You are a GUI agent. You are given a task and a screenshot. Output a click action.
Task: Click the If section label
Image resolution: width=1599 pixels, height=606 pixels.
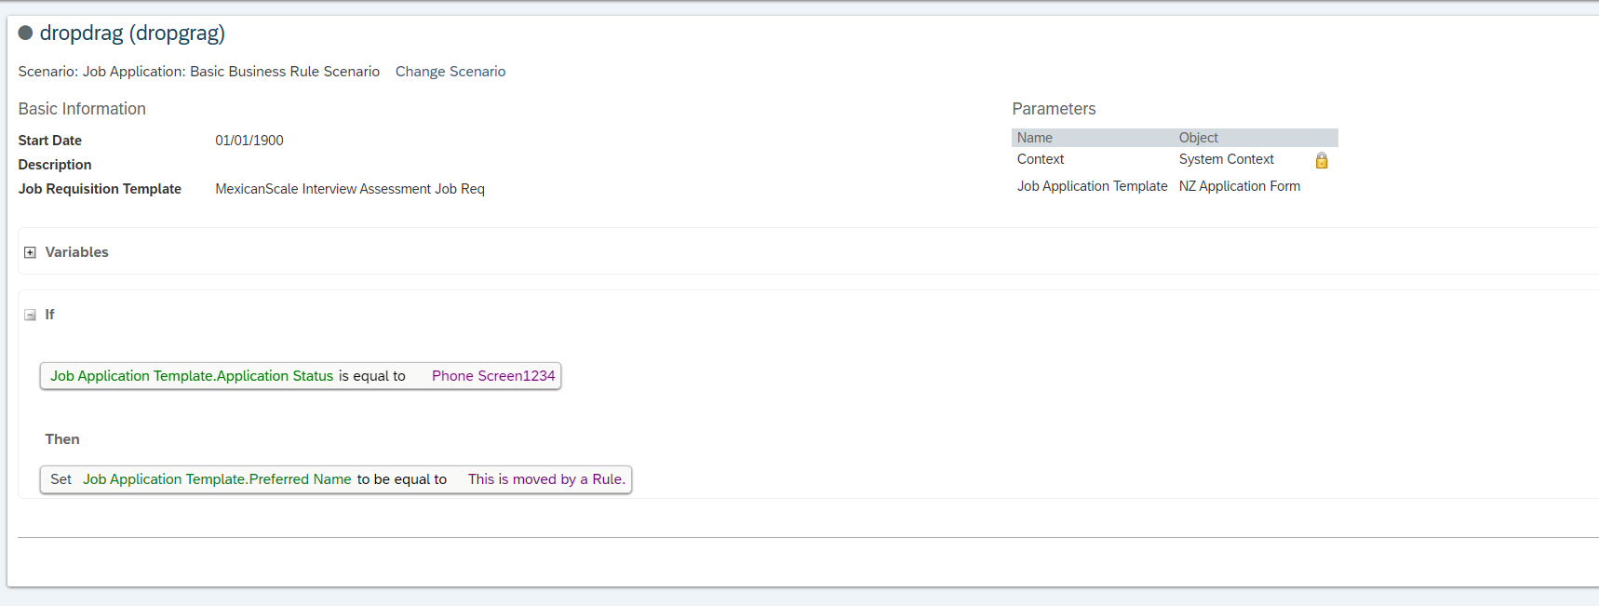(x=50, y=315)
